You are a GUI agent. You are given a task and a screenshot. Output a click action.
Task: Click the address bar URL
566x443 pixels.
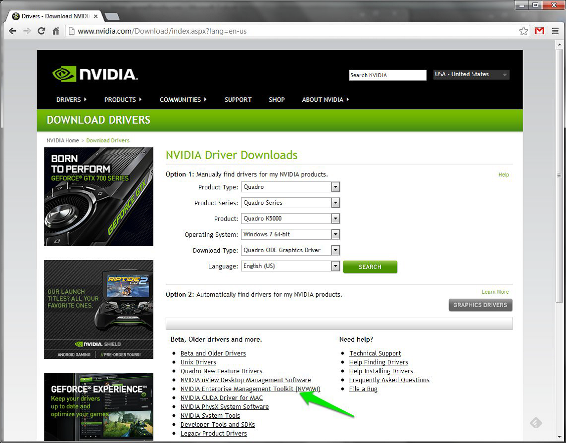(x=162, y=31)
